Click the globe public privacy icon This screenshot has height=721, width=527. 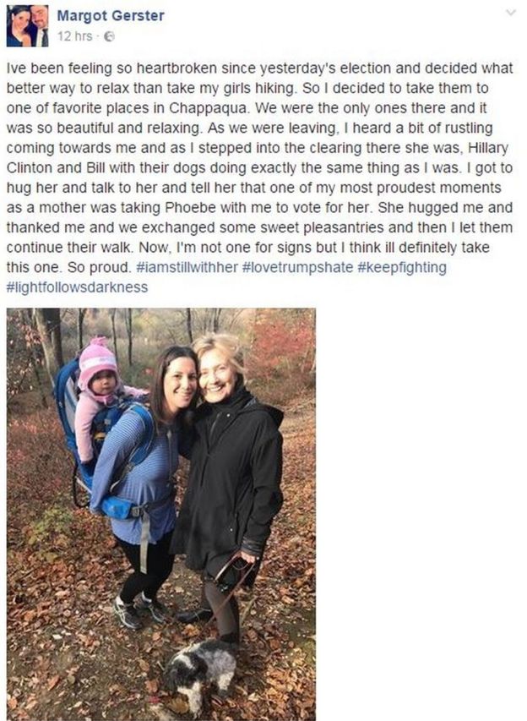point(109,37)
